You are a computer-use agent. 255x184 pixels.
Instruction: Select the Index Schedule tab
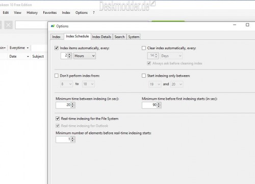point(78,36)
